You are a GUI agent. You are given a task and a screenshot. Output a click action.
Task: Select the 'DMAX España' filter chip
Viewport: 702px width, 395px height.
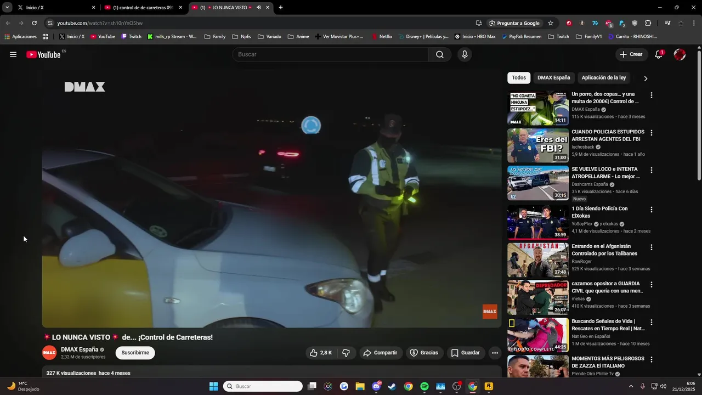tap(553, 78)
